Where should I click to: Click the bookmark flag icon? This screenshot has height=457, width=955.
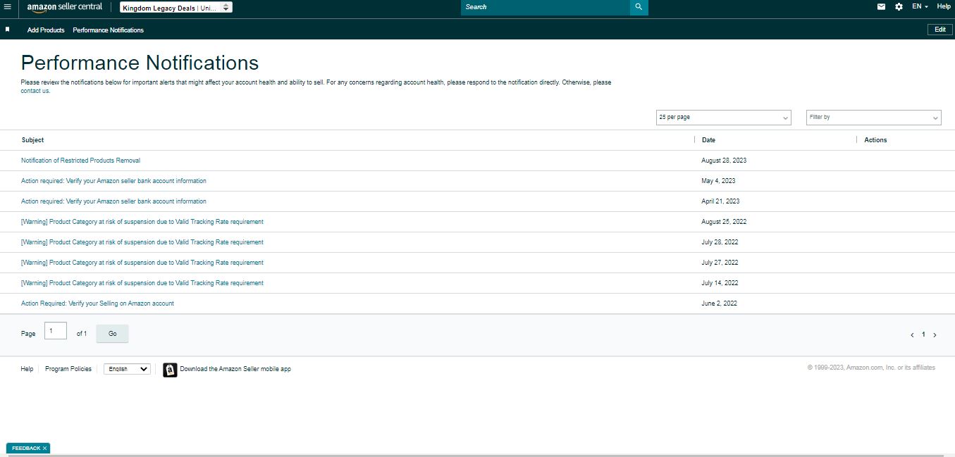pyautogui.click(x=8, y=30)
